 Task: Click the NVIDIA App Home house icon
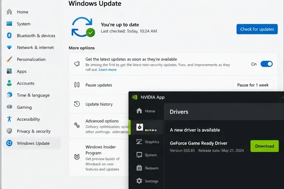pyautogui.click(x=139, y=110)
